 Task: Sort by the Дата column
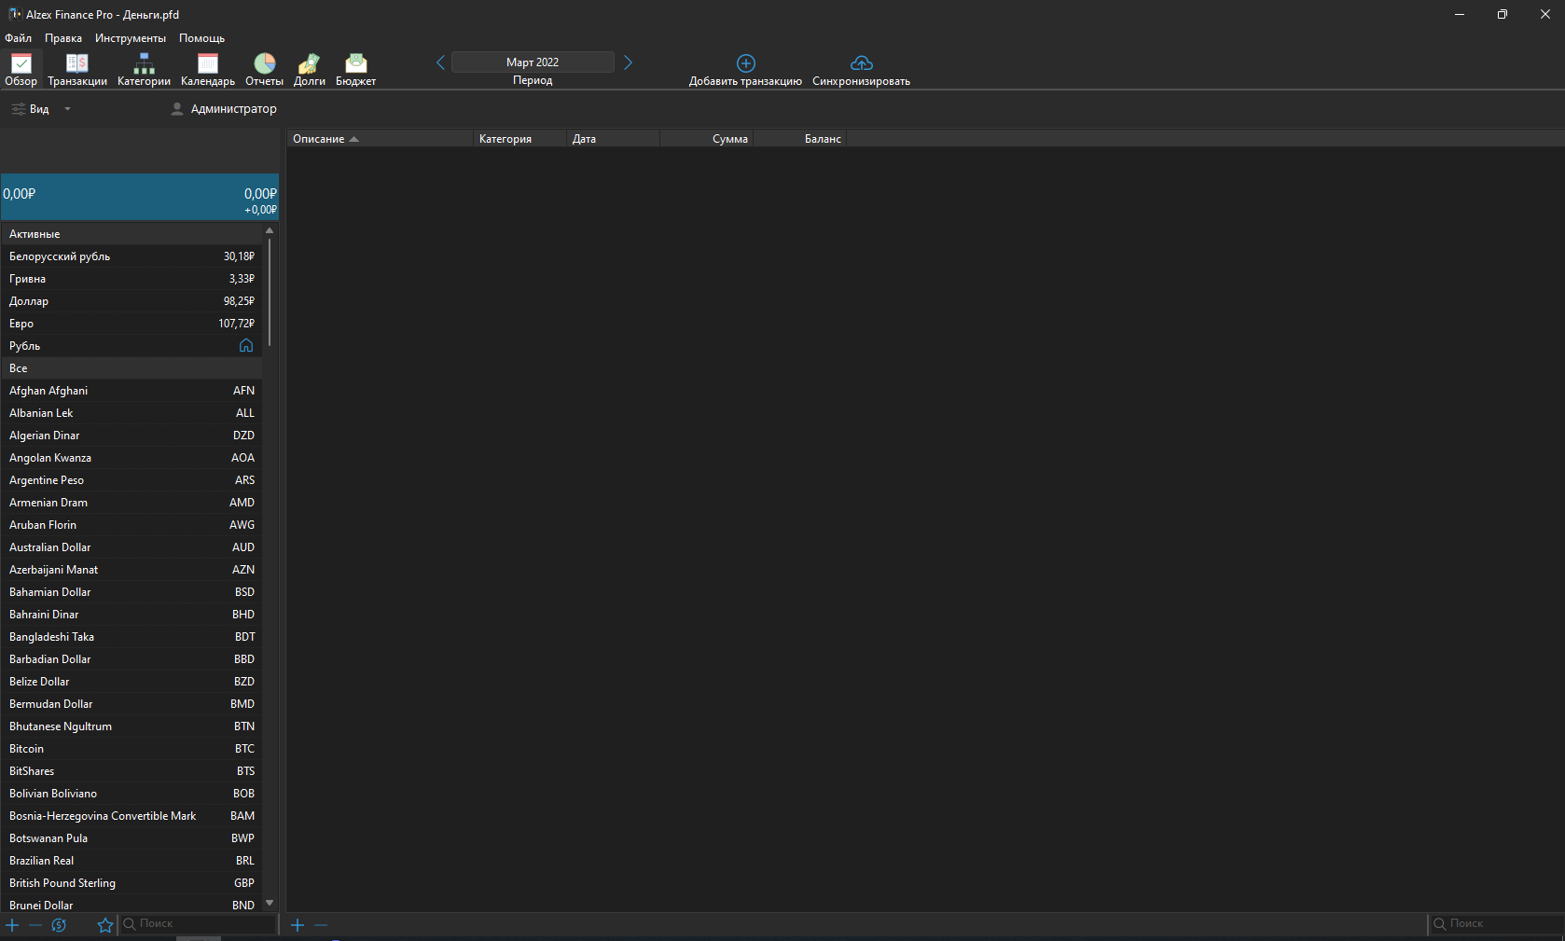pos(613,139)
